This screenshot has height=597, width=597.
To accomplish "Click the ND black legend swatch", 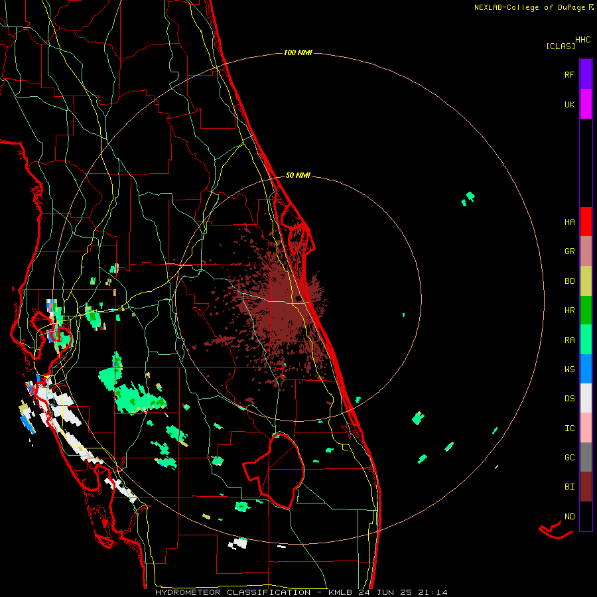I will (586, 516).
